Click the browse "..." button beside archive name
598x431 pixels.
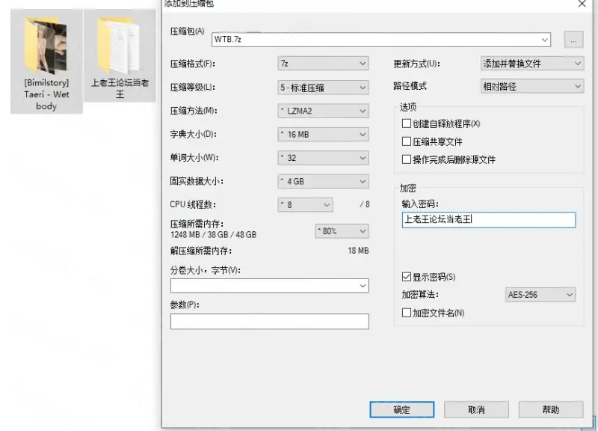pyautogui.click(x=573, y=40)
